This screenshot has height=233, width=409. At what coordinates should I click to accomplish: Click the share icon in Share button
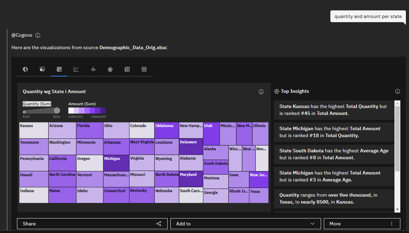(x=159, y=224)
